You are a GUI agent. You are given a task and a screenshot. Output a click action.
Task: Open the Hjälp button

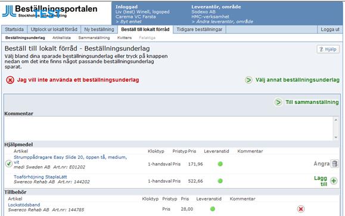[328, 49]
